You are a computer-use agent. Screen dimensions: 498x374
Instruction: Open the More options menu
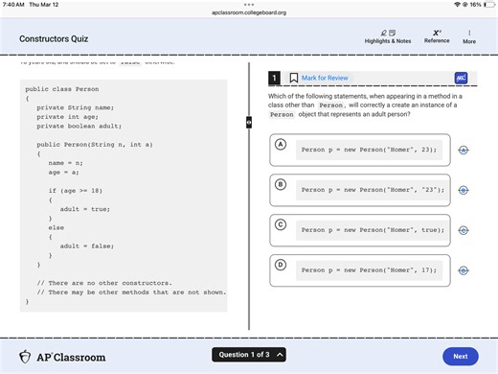tap(469, 37)
